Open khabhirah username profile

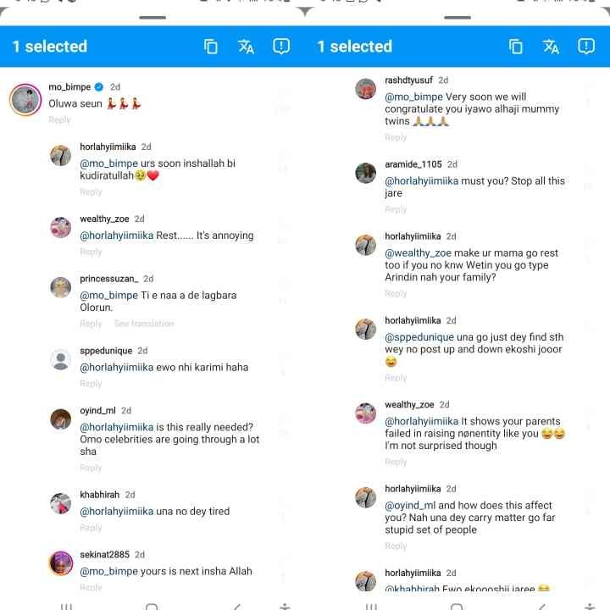click(100, 495)
